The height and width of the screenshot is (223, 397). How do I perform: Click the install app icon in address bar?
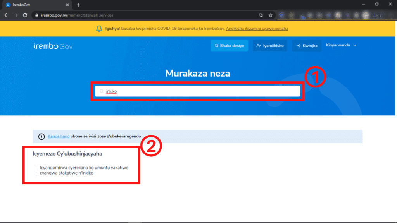pyautogui.click(x=261, y=15)
